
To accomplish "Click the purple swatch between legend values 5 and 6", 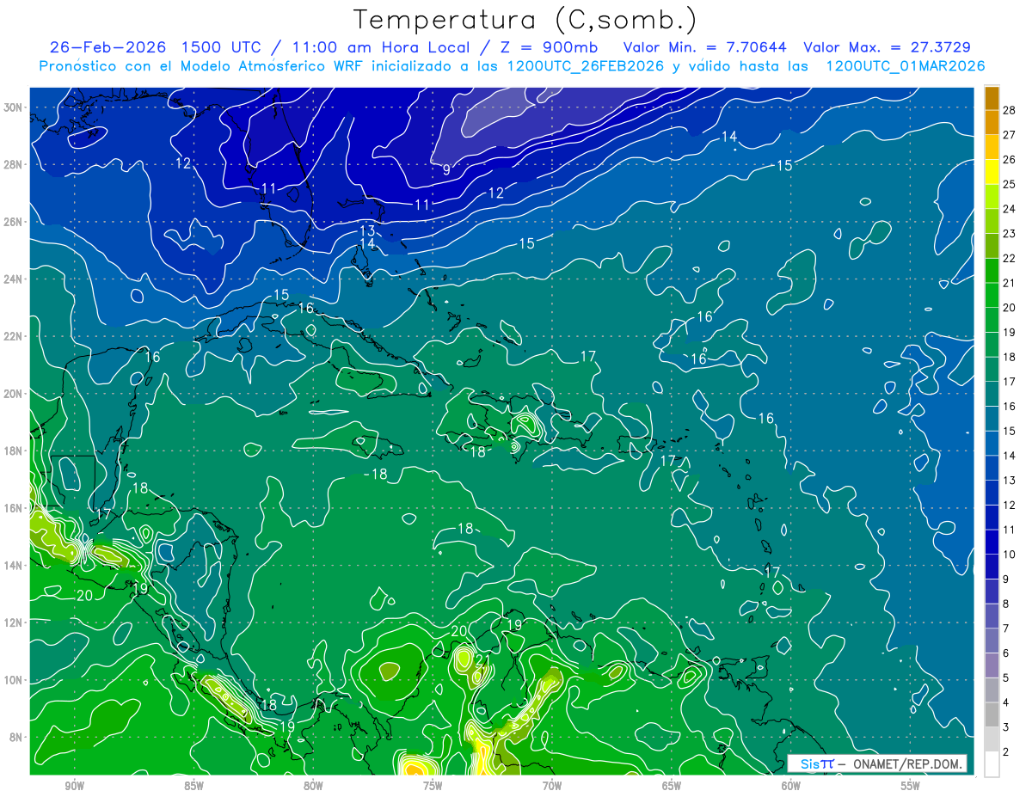I will click(992, 665).
